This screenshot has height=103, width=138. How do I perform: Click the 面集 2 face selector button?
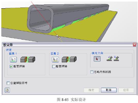pyautogui.click(x=55, y=59)
